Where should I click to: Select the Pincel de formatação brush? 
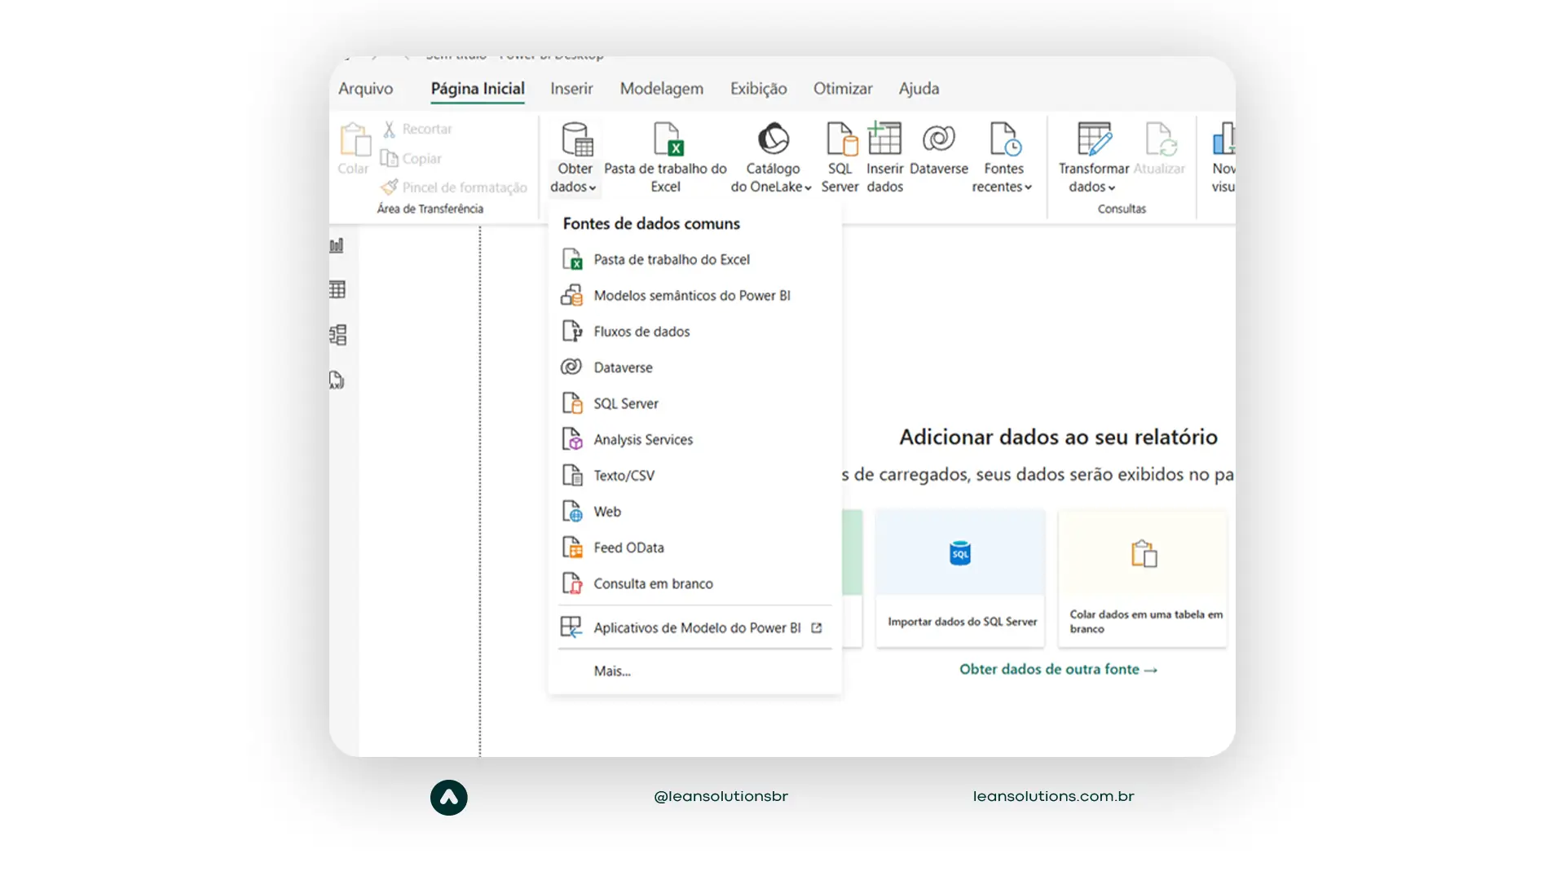pos(390,187)
